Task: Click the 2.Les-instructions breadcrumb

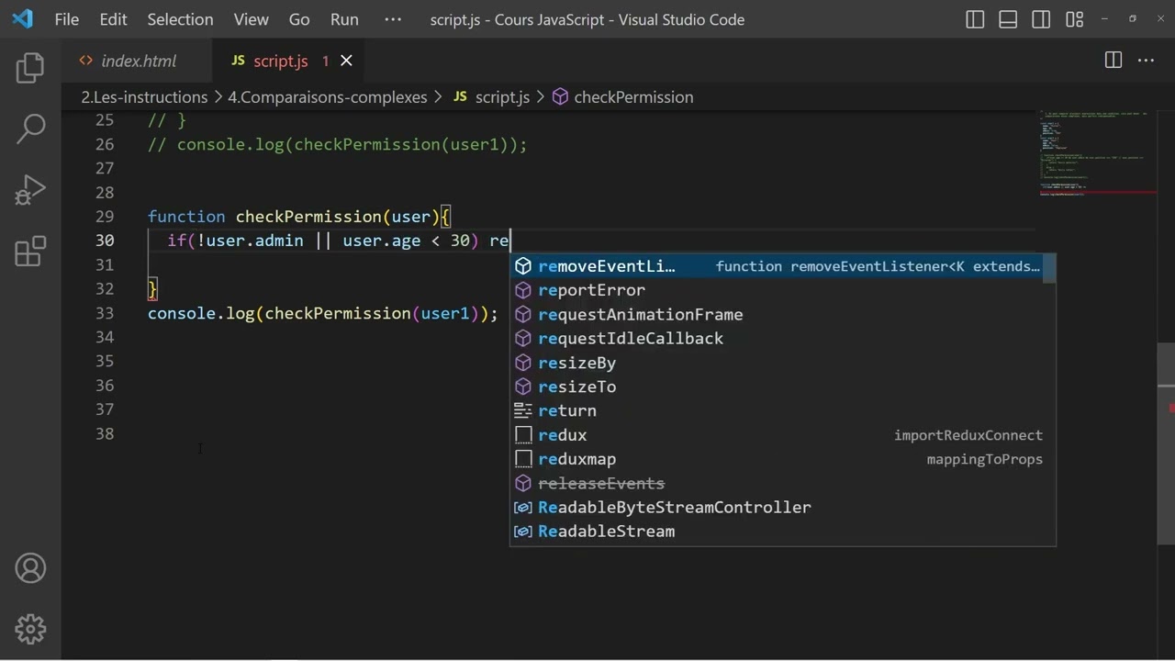Action: (144, 96)
